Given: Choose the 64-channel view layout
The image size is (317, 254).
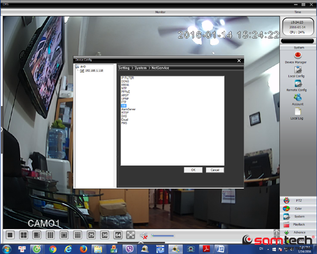Looking at the screenshot, I should [118, 234].
